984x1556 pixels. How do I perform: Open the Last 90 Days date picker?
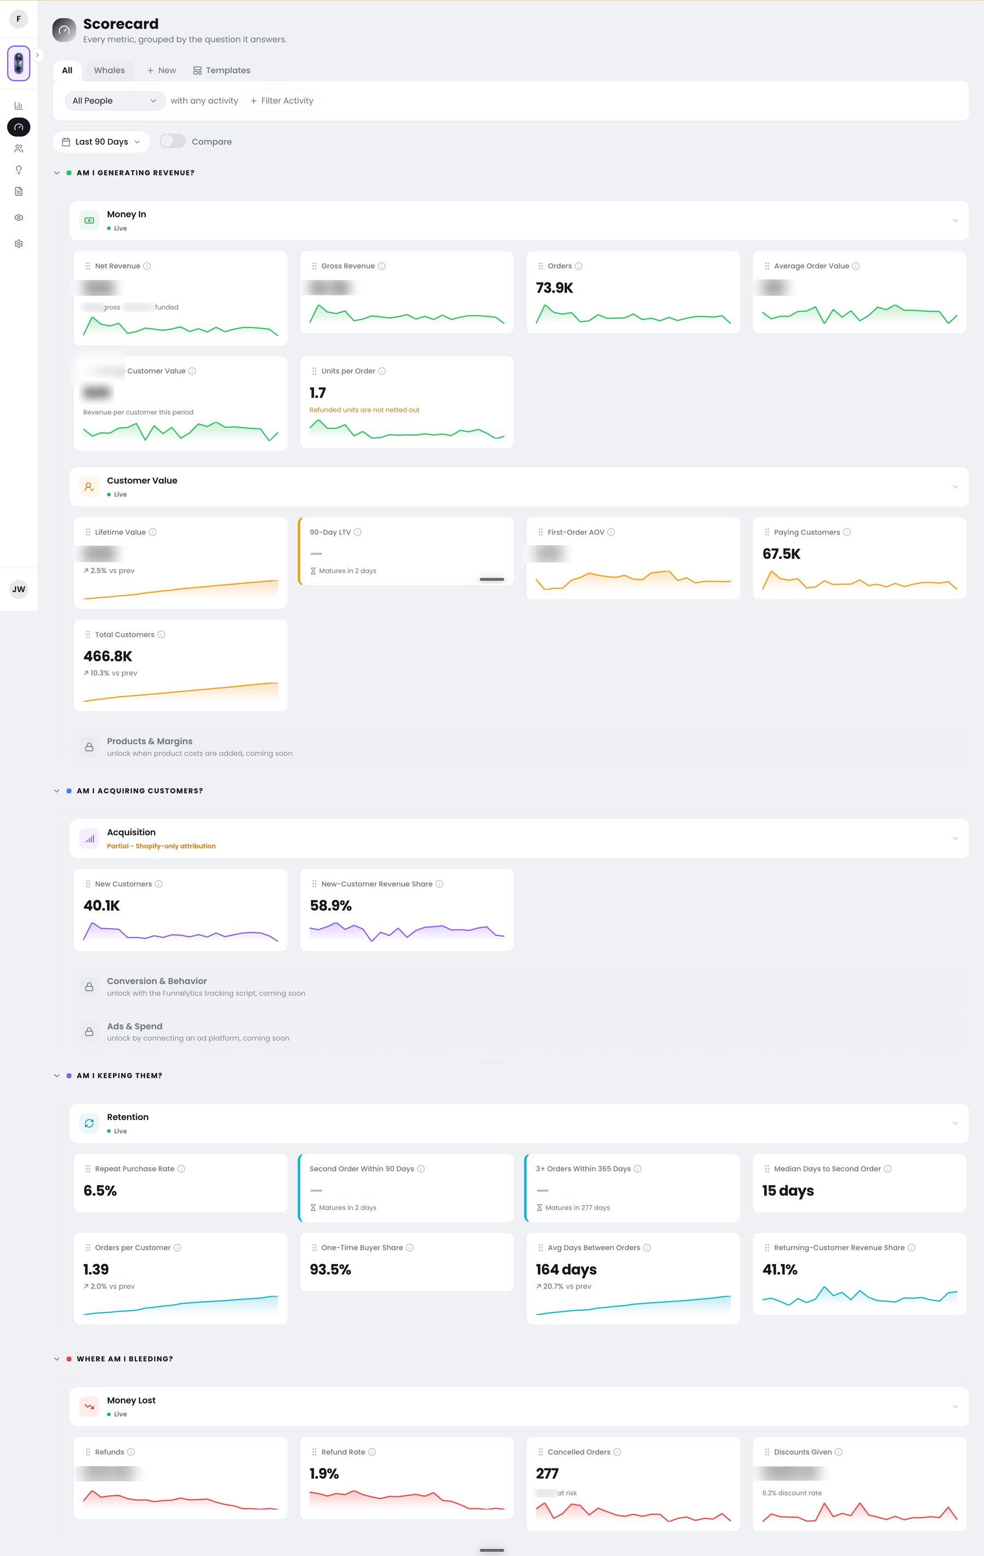tap(101, 142)
